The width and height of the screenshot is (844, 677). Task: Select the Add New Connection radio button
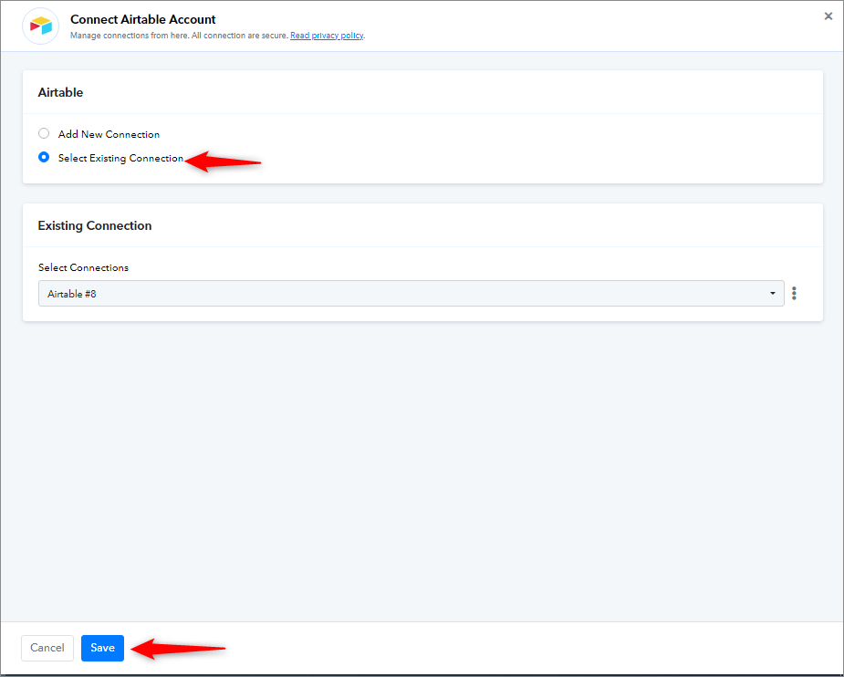point(44,133)
